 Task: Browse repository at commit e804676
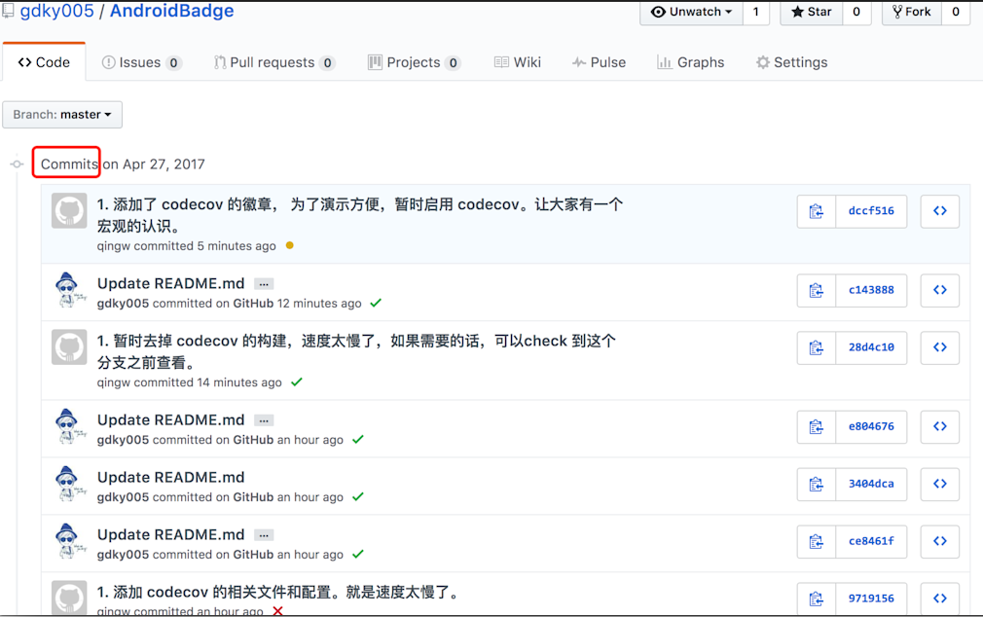(940, 427)
